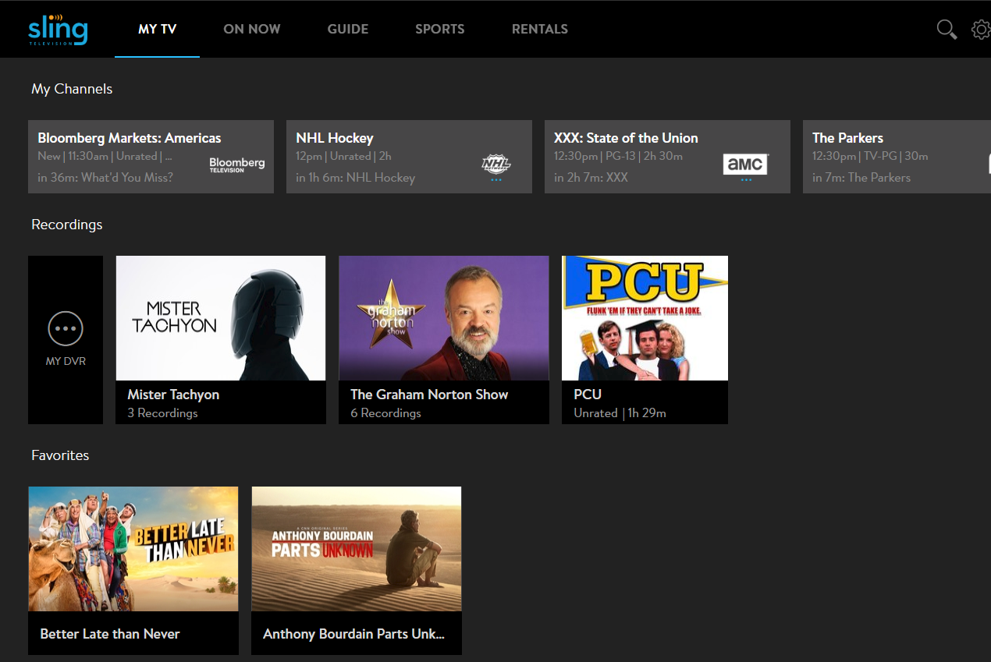Open Anthony Bourdain Parts Unknown favorite thumbnail

357,549
